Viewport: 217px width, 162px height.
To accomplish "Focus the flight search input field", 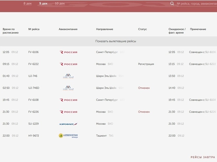I will pyautogui.click(x=196, y=3).
